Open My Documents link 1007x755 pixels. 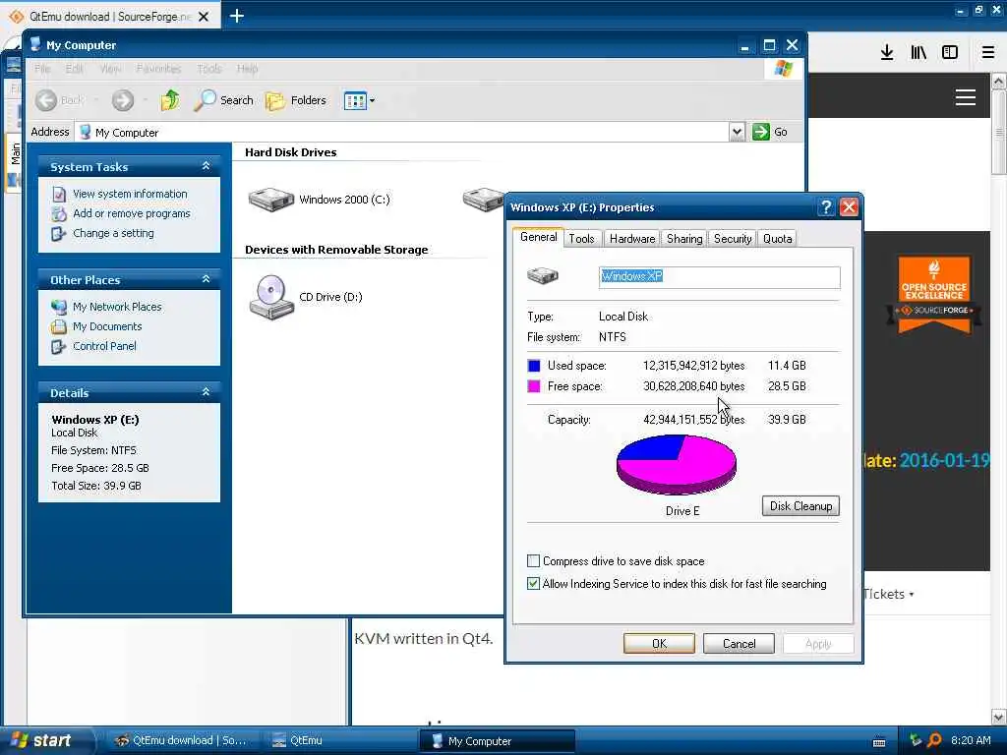(107, 326)
